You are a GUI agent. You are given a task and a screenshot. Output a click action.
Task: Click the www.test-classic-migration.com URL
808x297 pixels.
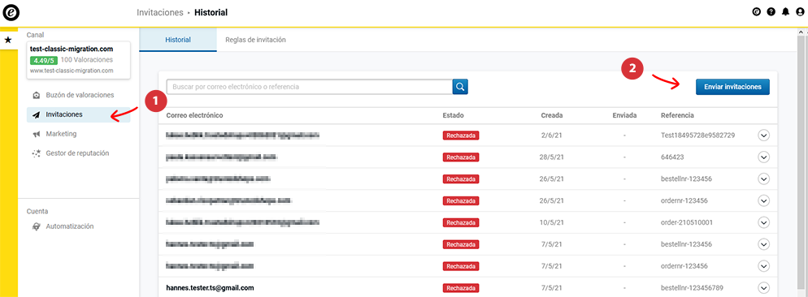pos(72,71)
